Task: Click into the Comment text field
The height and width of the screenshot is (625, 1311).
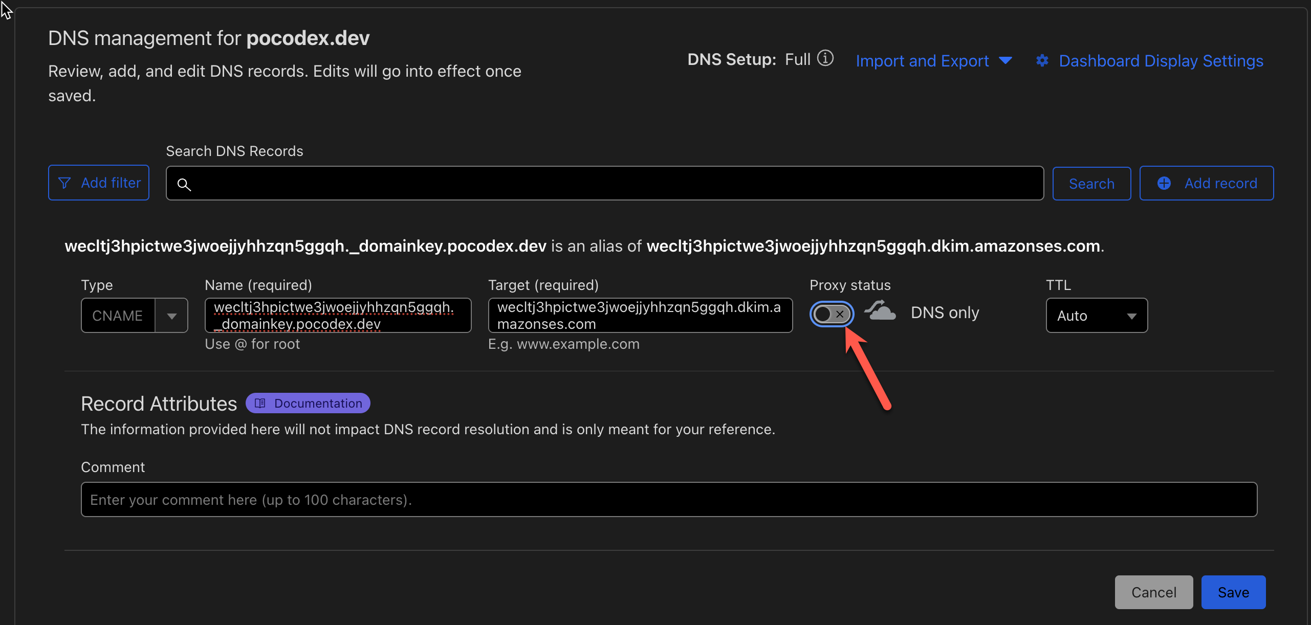Action: 668,499
